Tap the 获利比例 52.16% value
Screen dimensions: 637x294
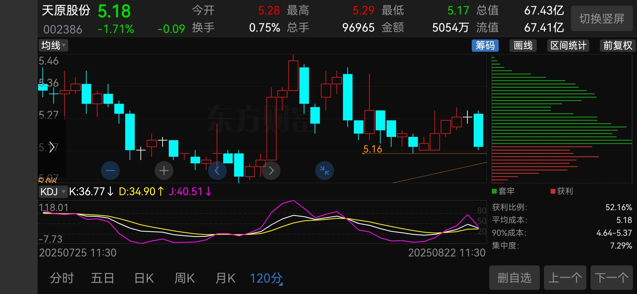pos(618,207)
